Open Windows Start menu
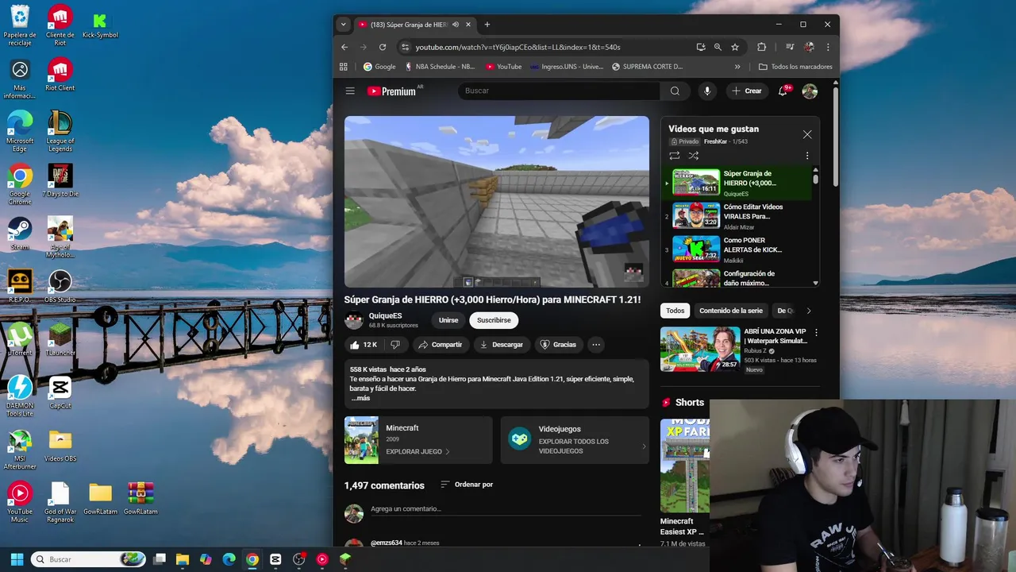Image resolution: width=1016 pixels, height=572 pixels. click(x=17, y=559)
